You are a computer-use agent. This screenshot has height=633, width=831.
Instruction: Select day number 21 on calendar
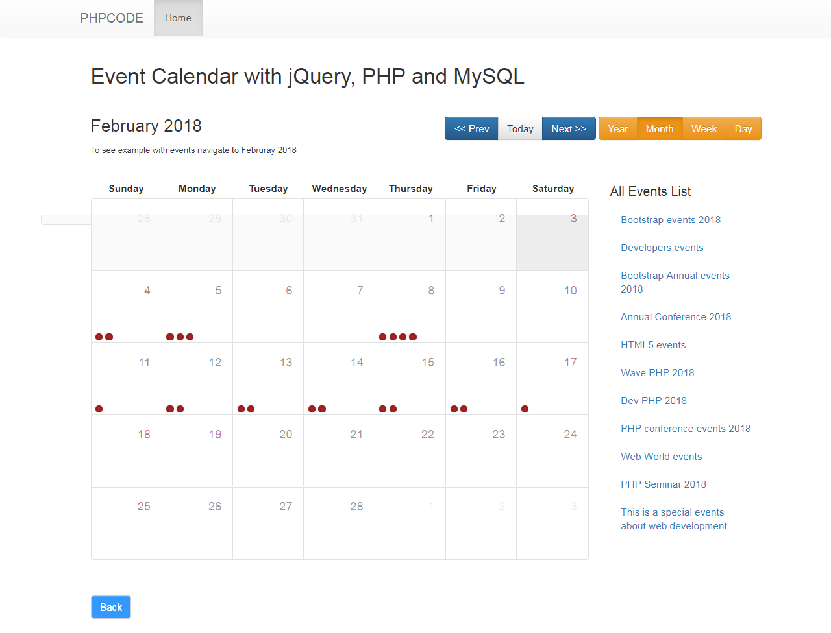coord(356,435)
